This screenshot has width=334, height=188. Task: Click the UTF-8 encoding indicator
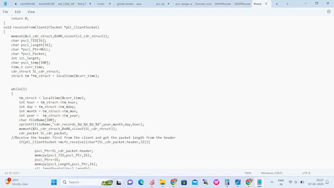[306, 173]
